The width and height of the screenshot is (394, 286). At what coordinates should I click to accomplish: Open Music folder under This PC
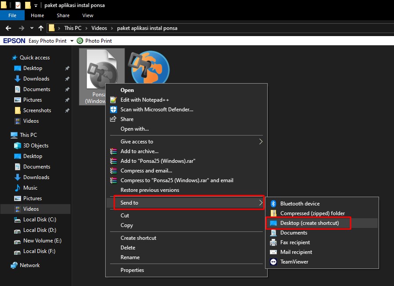coord(30,187)
